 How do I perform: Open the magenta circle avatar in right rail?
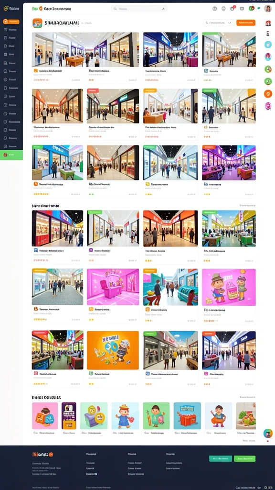tap(268, 106)
